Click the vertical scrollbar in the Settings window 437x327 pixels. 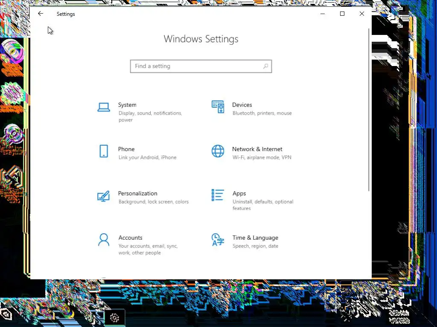(x=369, y=110)
